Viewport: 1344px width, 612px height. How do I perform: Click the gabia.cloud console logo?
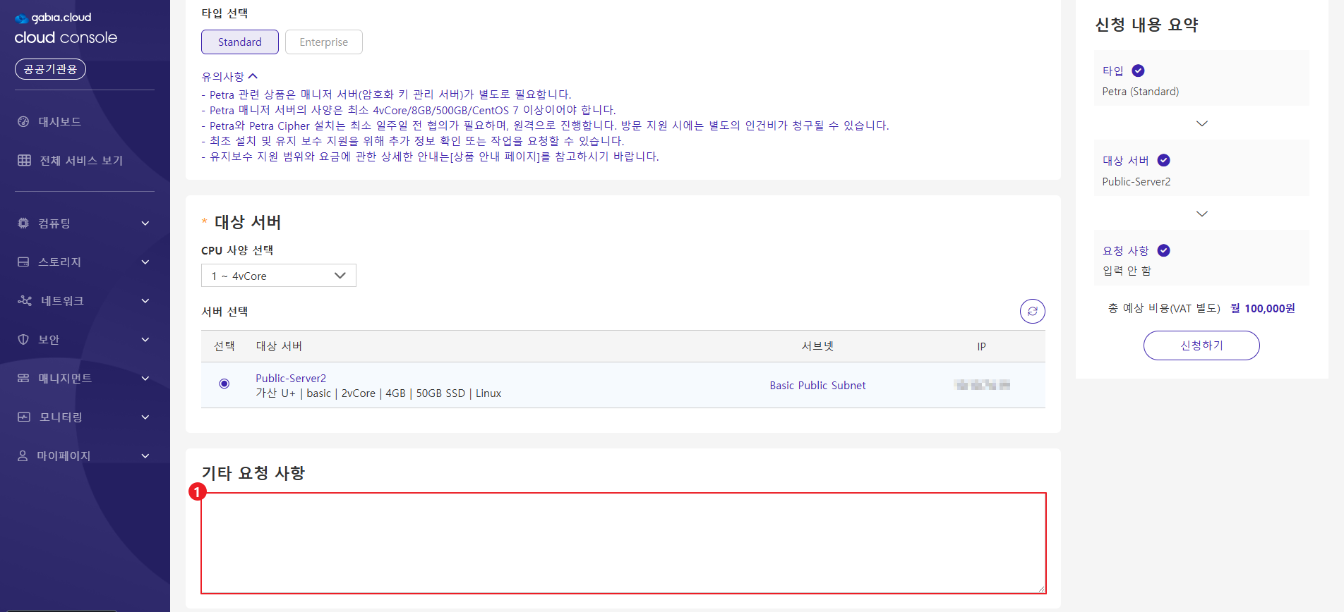click(x=66, y=28)
